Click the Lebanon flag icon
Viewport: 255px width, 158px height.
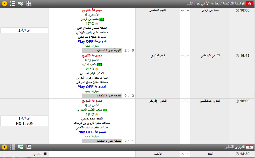tap(249, 147)
